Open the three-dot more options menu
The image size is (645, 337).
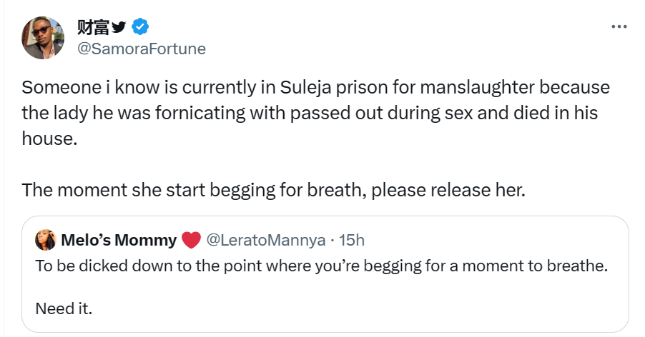pos(618,27)
